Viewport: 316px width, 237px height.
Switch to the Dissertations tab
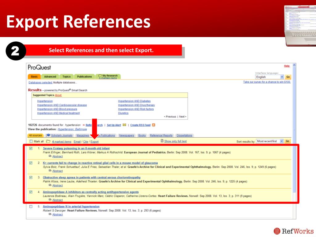185,135
